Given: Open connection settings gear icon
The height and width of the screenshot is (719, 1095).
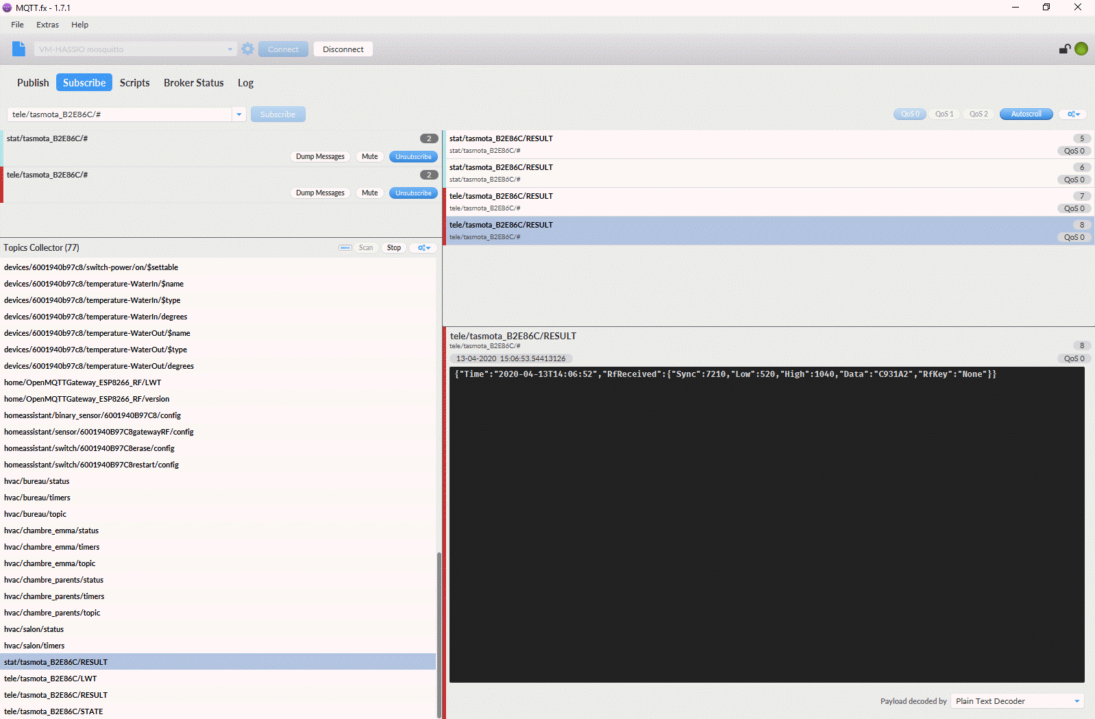Looking at the screenshot, I should [247, 49].
